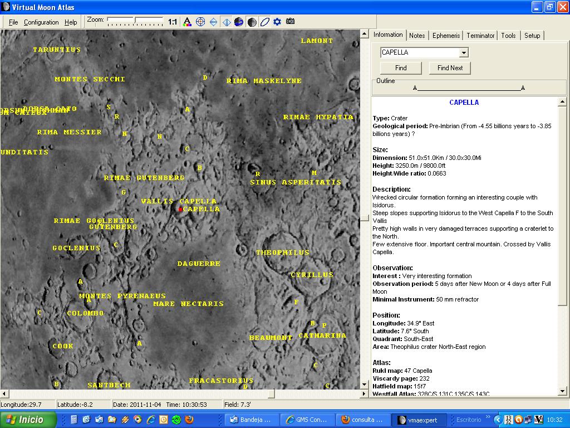Click the information panel scrollbar up arrow
Screen dimensions: 570x428
(x=562, y=101)
